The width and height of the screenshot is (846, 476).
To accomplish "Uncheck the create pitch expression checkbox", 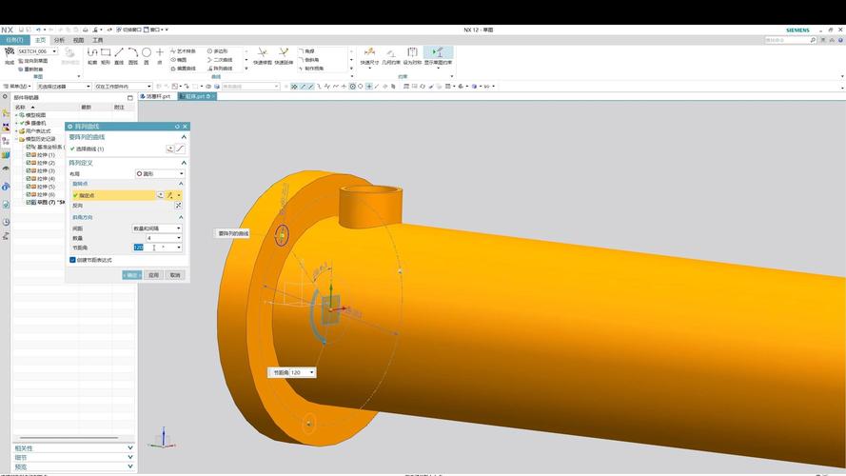I will point(73,260).
